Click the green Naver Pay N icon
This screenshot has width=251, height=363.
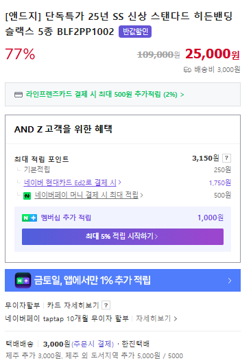(27, 196)
